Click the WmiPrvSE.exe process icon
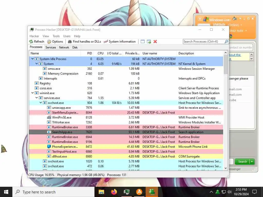263x197 pixels. 49,117
